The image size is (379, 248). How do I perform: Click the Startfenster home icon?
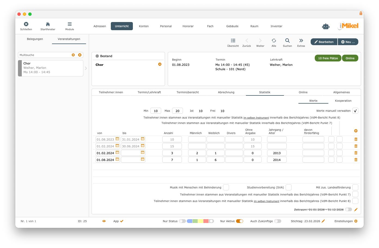coord(48,24)
